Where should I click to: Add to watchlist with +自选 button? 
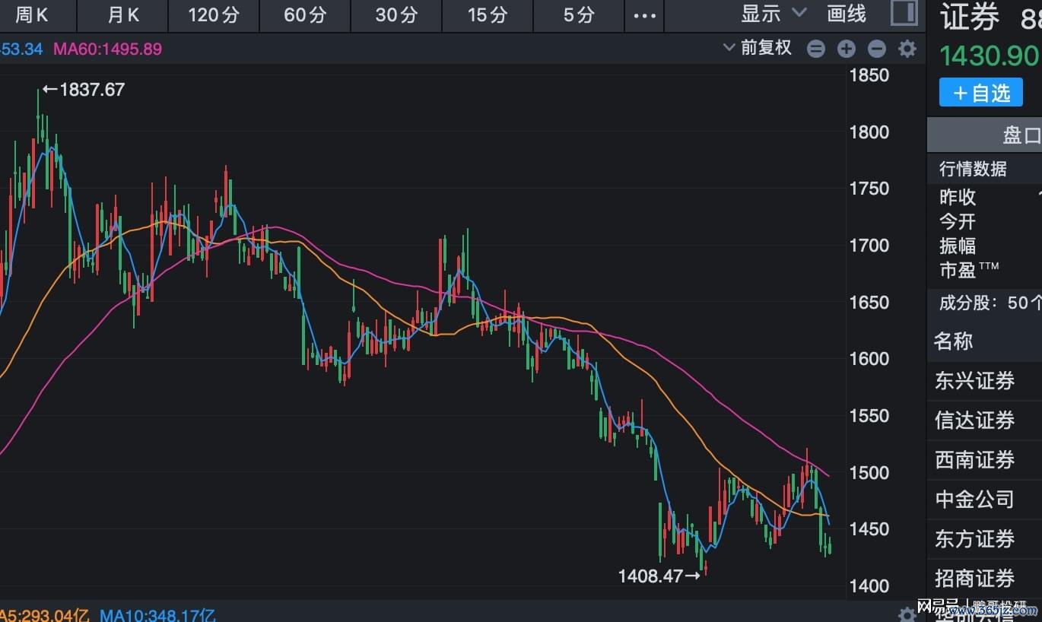coord(981,93)
